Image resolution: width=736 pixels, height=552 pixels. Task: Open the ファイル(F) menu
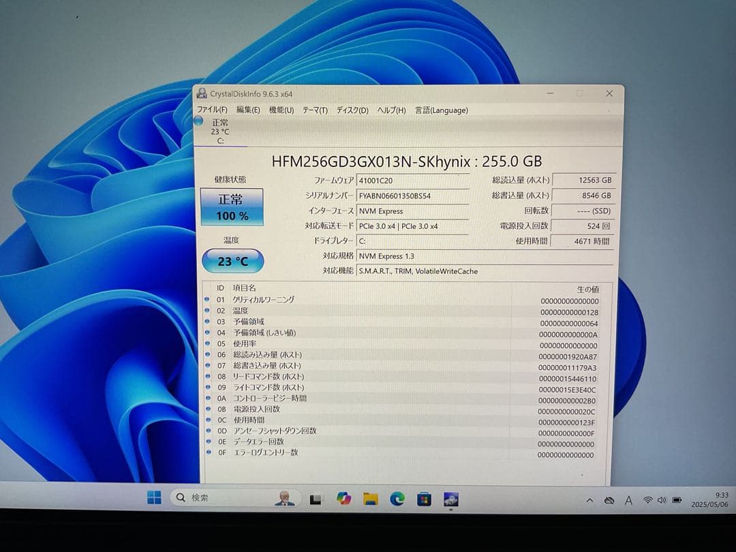click(x=212, y=110)
